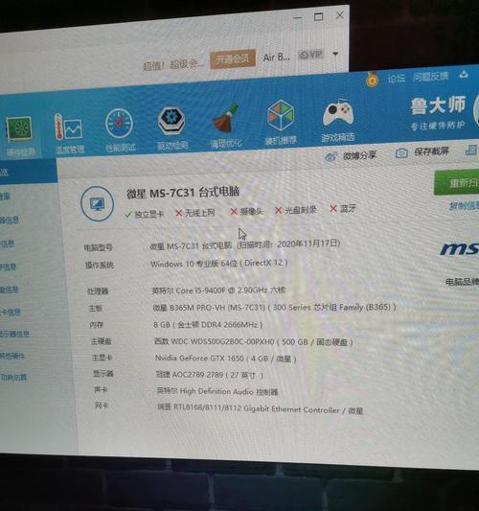
Task: Open the 问题反馈 feedback link
Action: tap(430, 77)
